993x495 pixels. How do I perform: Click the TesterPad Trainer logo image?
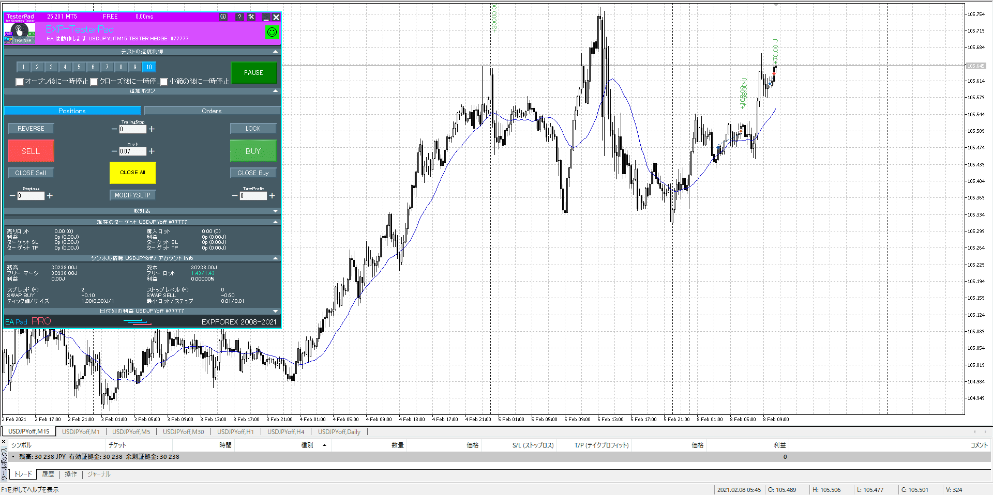pyautogui.click(x=20, y=33)
